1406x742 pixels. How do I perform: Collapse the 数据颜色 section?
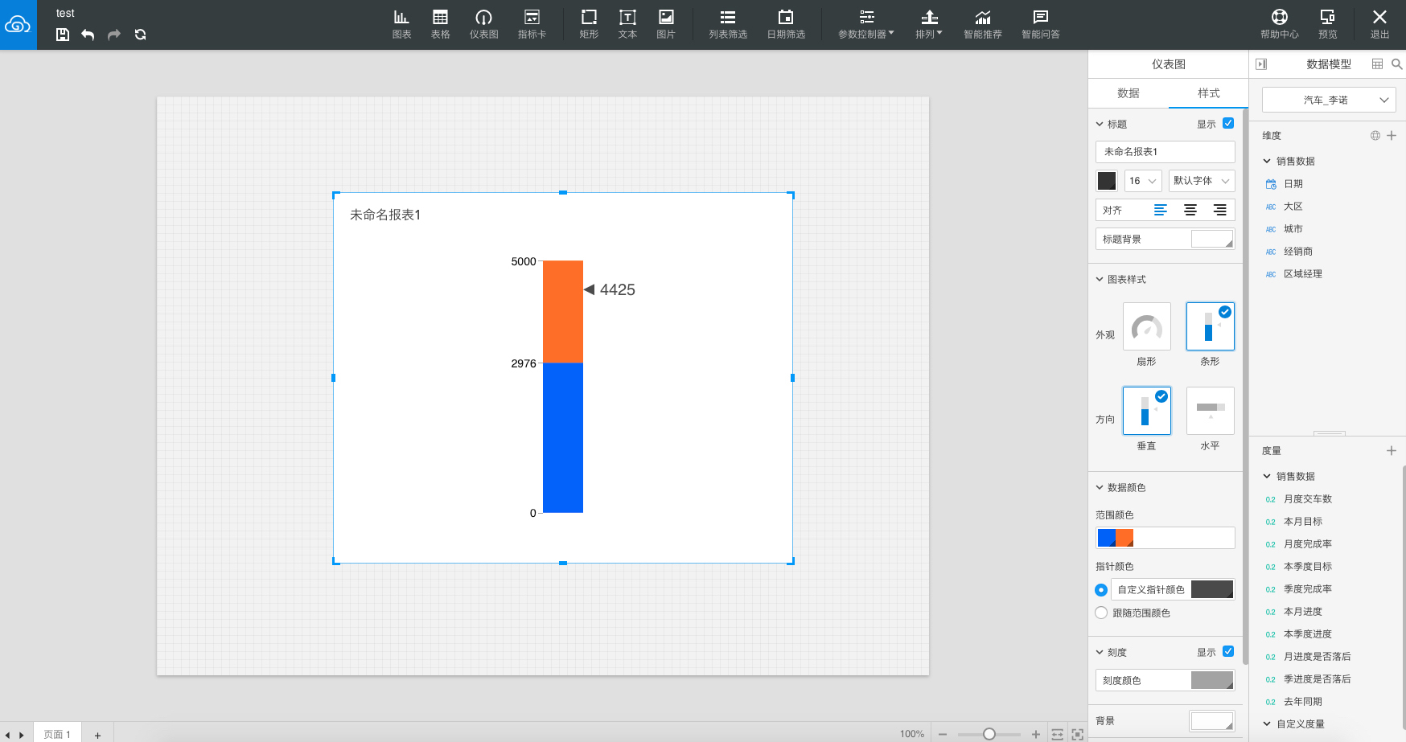1100,487
